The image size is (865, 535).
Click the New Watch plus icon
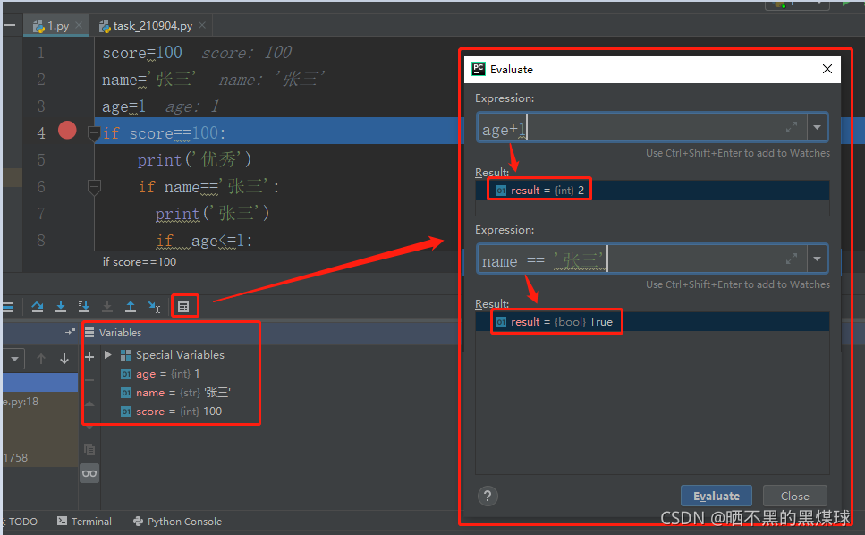pos(89,357)
